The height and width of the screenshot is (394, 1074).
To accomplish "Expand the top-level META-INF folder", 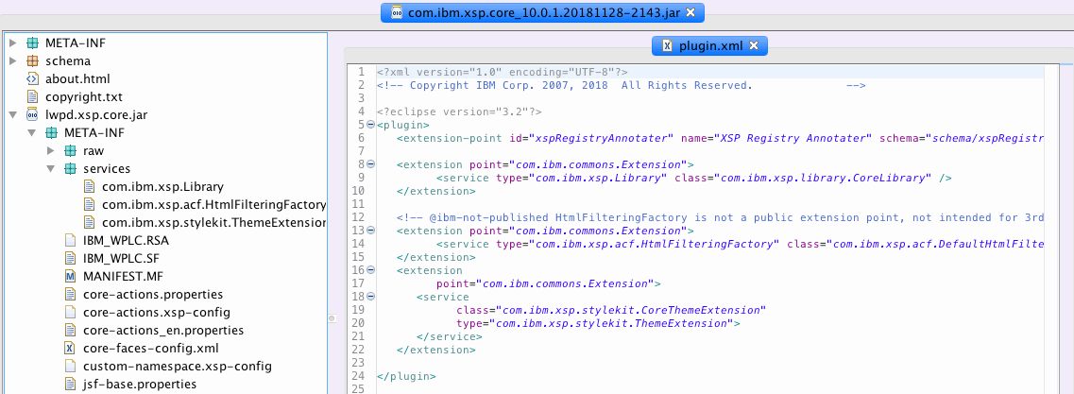I will coord(12,43).
